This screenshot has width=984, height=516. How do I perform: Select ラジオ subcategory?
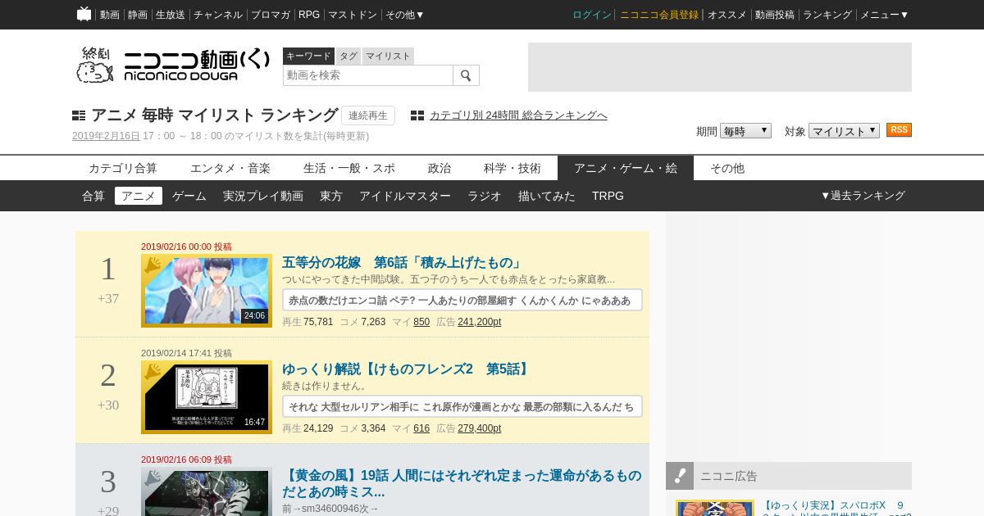tap(485, 196)
